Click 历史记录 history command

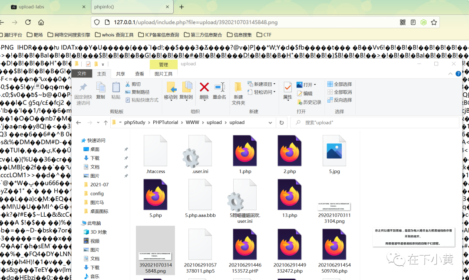[x=309, y=102]
